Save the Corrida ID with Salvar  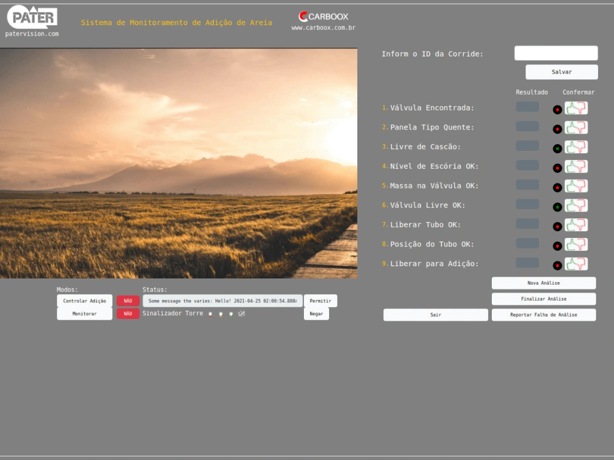point(562,72)
